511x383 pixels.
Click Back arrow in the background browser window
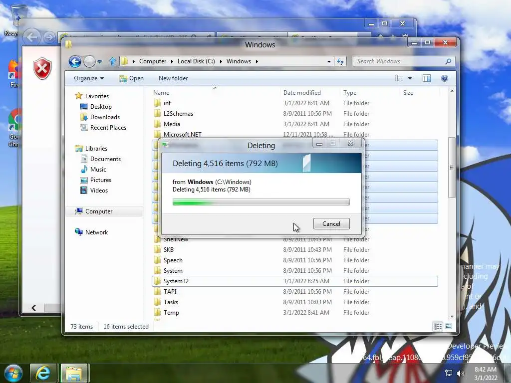(32, 37)
